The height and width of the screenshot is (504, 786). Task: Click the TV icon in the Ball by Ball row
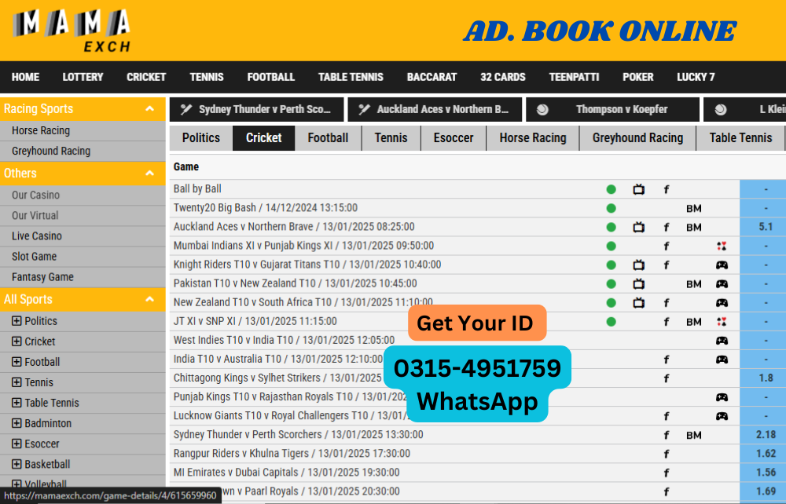[638, 189]
